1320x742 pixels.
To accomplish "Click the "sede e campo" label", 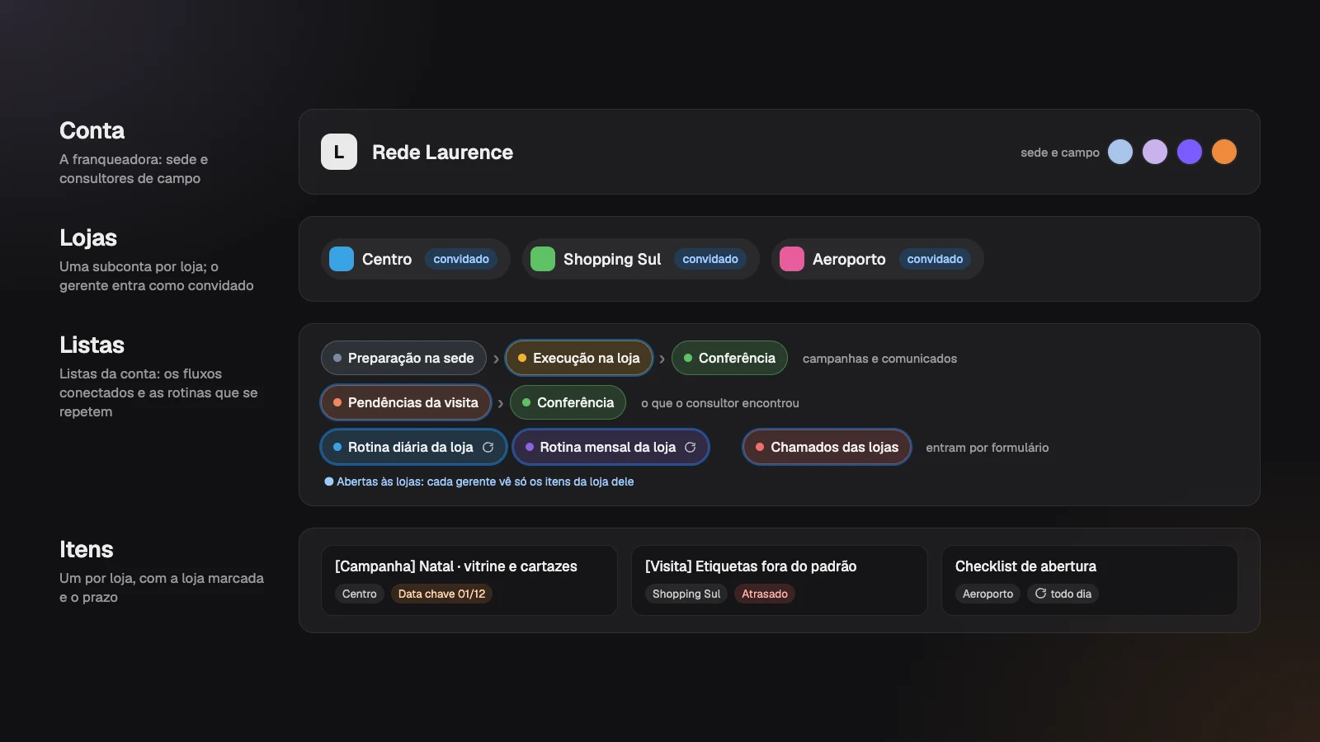I will (1060, 153).
